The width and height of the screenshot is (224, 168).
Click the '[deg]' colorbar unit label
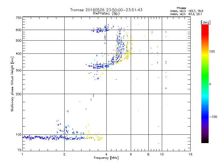pos(206,22)
